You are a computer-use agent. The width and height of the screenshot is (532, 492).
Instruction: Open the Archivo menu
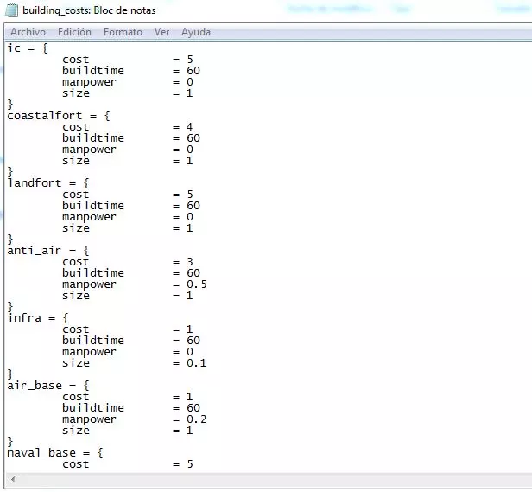tap(28, 32)
